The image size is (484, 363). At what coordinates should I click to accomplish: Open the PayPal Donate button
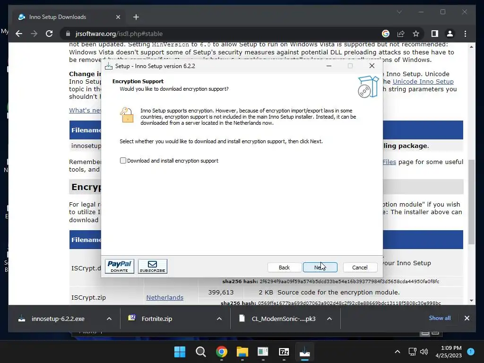(120, 266)
